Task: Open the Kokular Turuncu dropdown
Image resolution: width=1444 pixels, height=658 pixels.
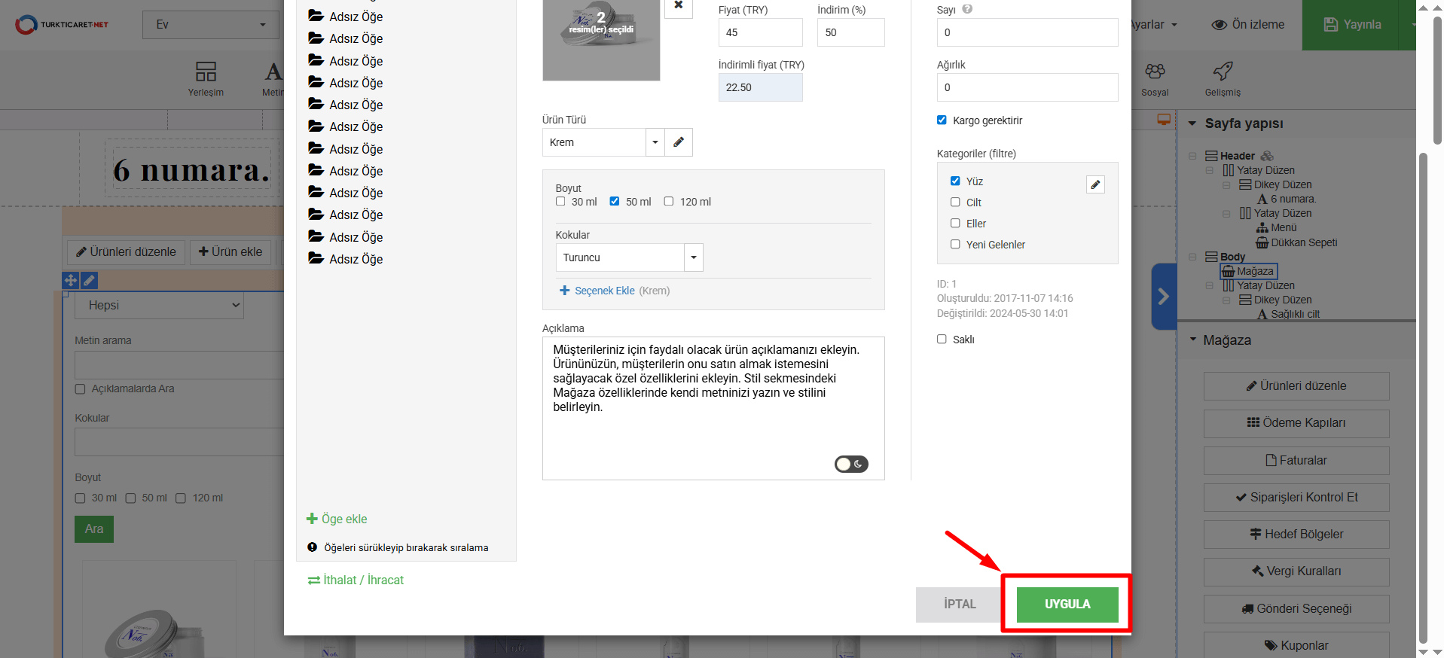Action: 693,257
